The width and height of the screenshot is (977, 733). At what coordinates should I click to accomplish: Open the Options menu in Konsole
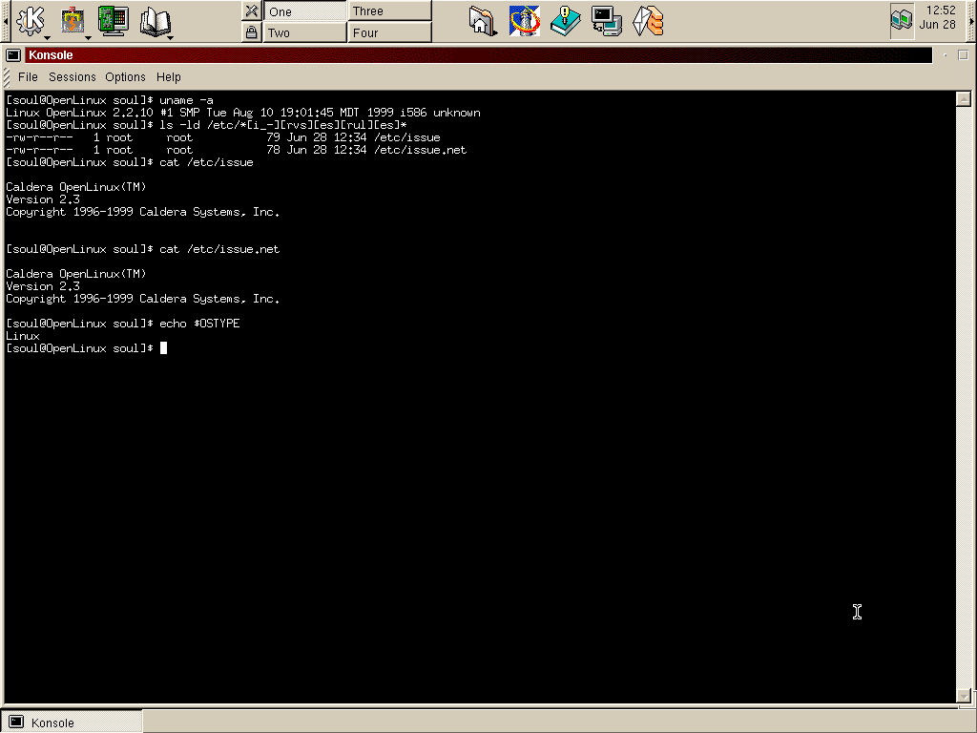[125, 76]
